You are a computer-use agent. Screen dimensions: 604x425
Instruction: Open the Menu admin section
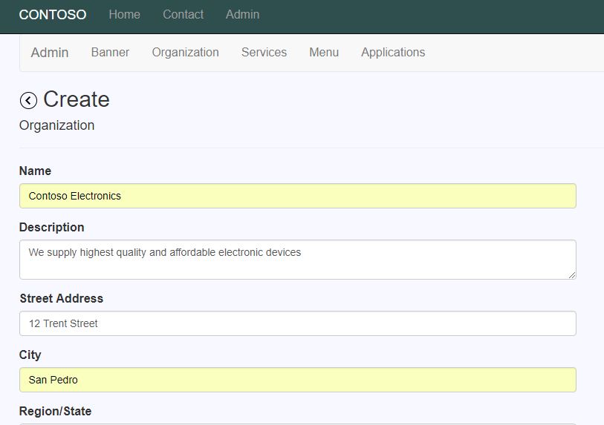tap(324, 53)
